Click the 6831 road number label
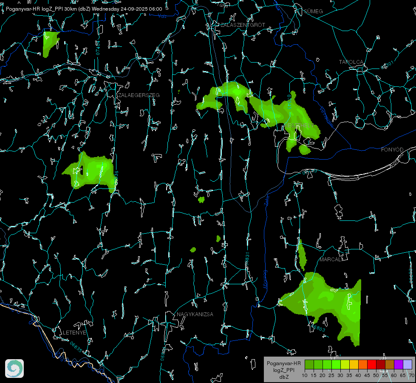 [x=247, y=258]
